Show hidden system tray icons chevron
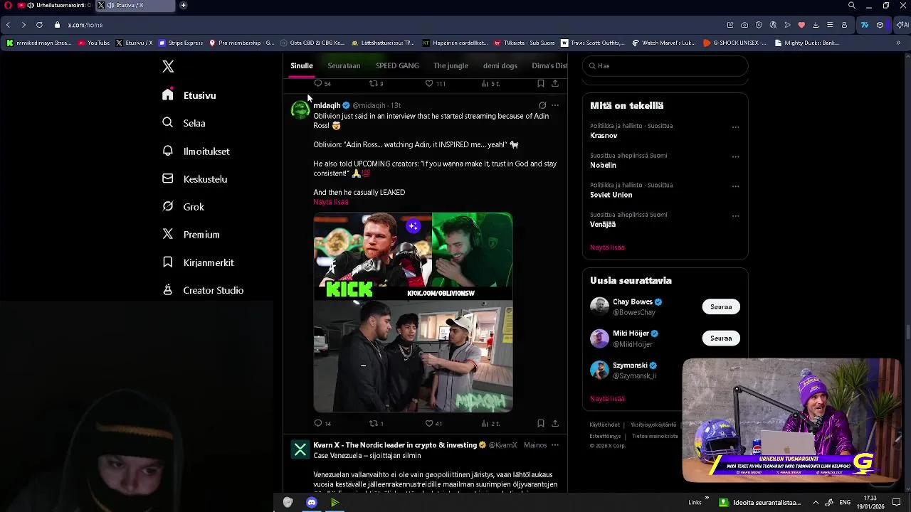This screenshot has height=512, width=911. tap(816, 503)
